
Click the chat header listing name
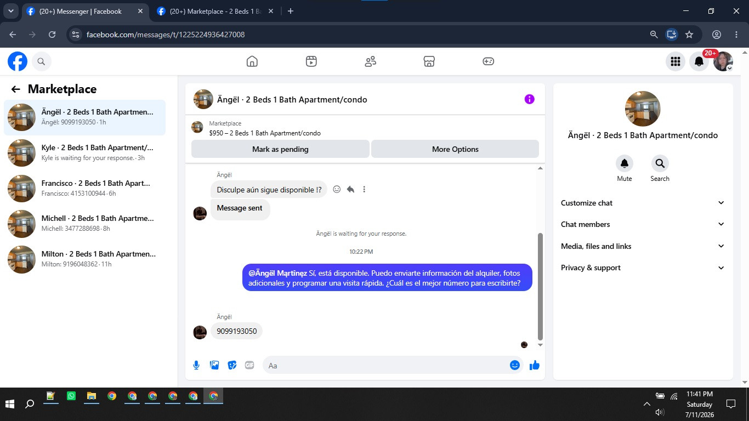292,100
